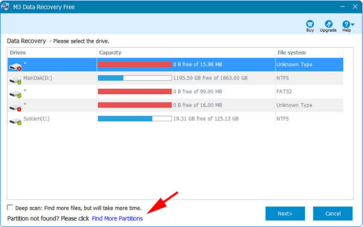The height and width of the screenshot is (227, 363).
Task: Click the M3 Data Recovery app icon
Action: pyautogui.click(x=5, y=7)
